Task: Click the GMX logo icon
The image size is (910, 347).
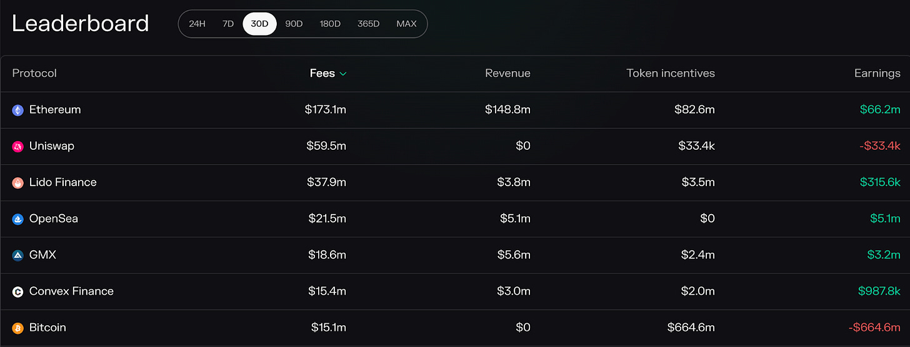Action: [17, 255]
